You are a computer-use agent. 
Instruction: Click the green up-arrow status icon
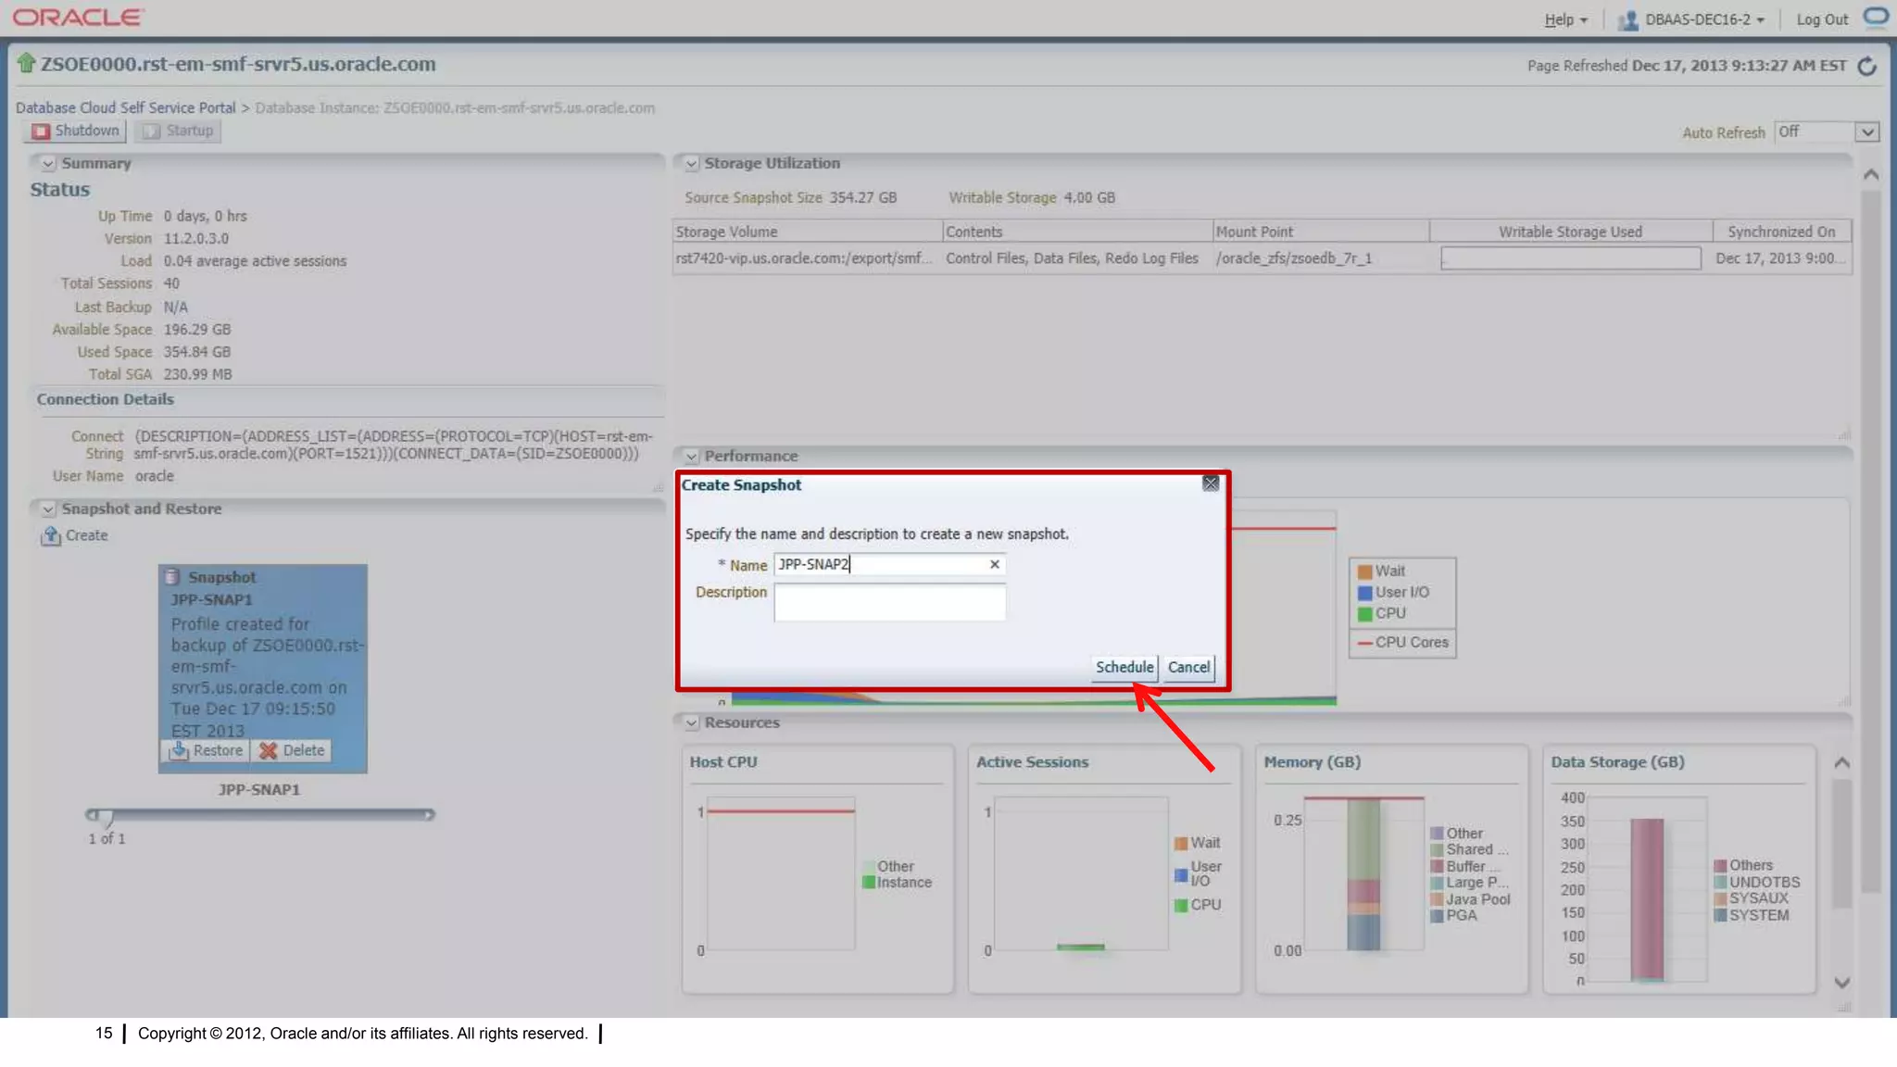pyautogui.click(x=26, y=63)
